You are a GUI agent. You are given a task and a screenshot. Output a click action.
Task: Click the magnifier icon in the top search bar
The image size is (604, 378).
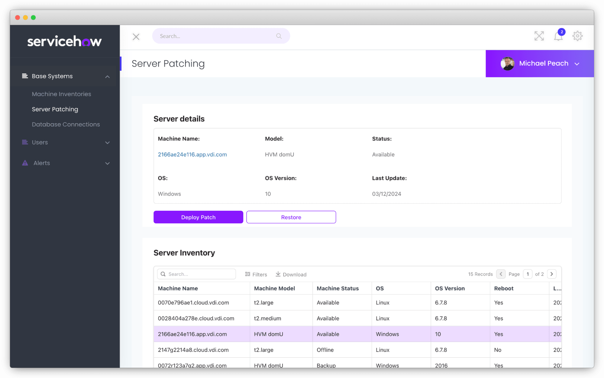(279, 36)
